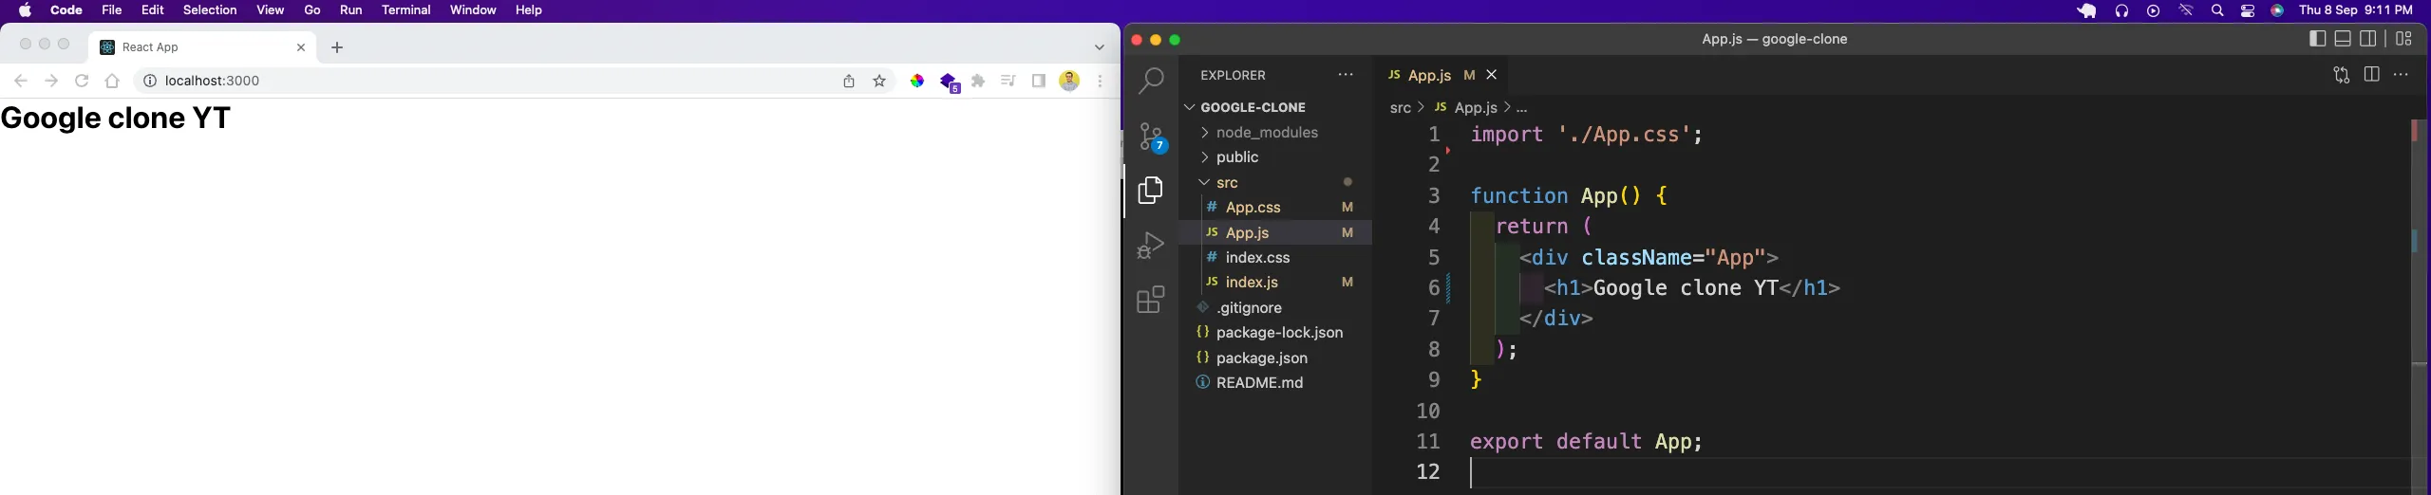Close the App.js editor tab
The height and width of the screenshot is (495, 2431).
pos(1492,75)
